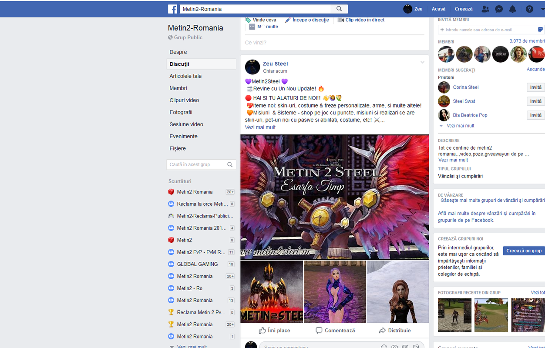
Task: Click the Metin2-Romania group title
Action: coord(195,28)
